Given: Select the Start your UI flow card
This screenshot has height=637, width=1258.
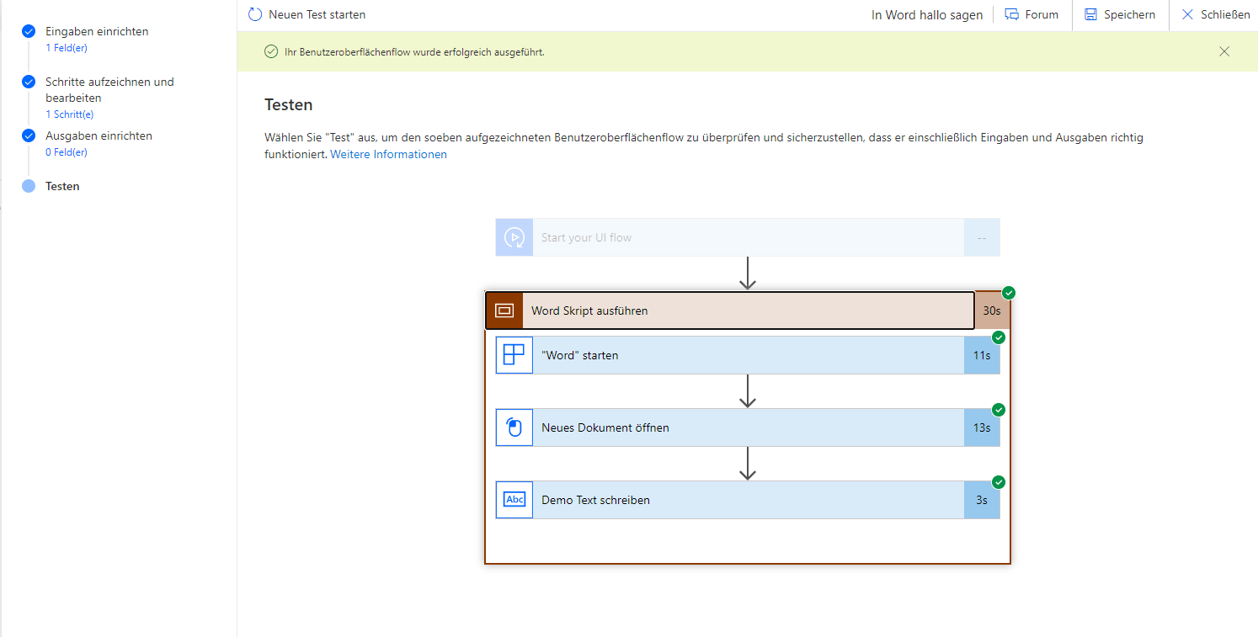Looking at the screenshot, I should [748, 237].
